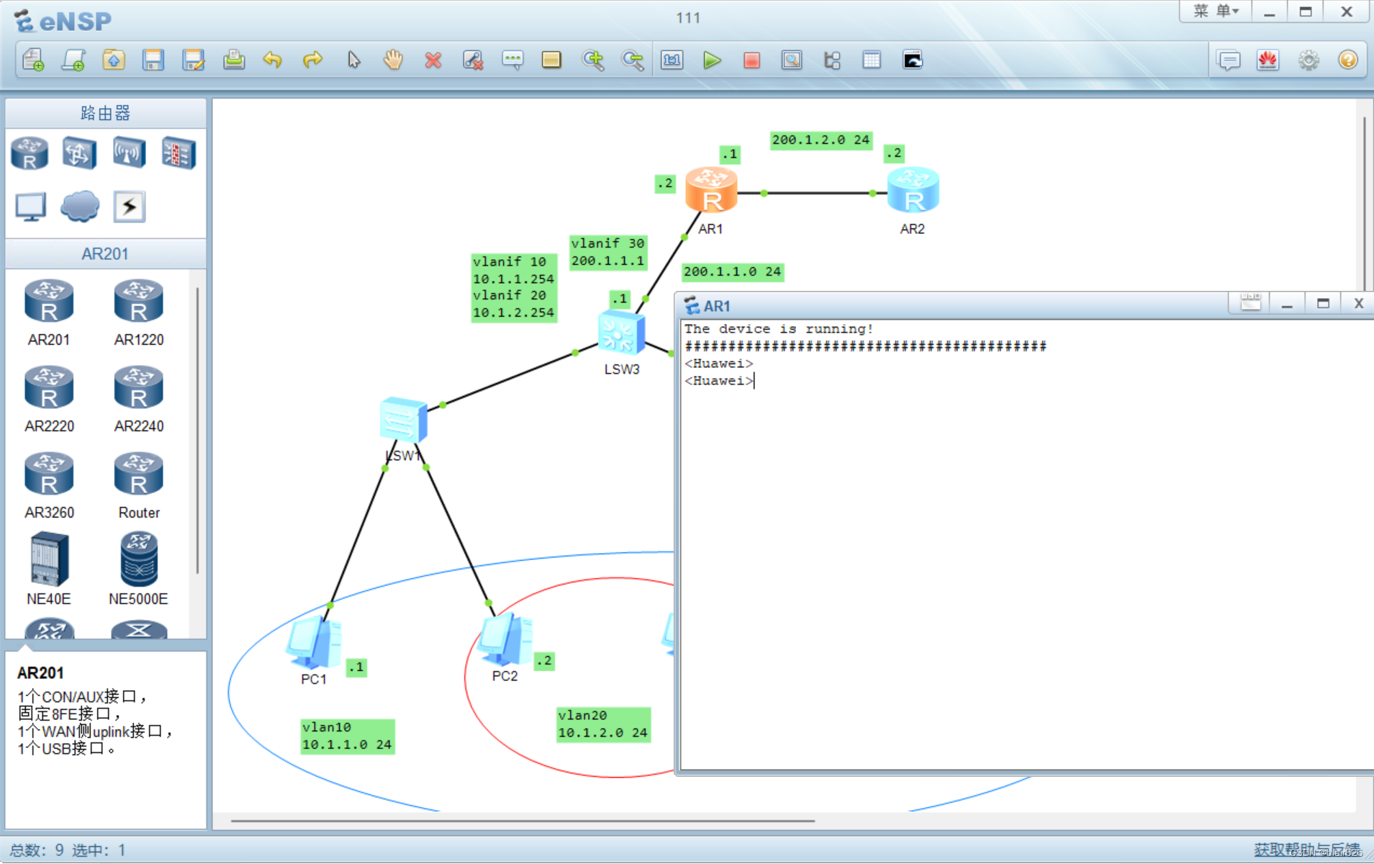The image size is (1374, 864).
Task: Select the hand pan tool
Action: tap(393, 60)
